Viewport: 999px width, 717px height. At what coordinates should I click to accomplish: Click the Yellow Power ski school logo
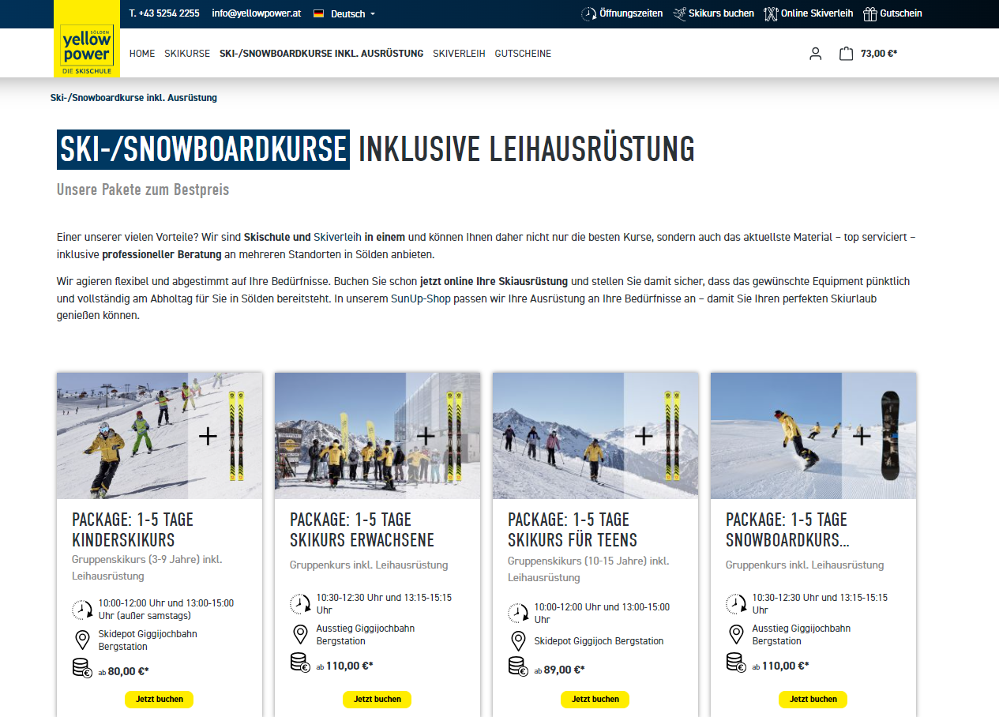pyautogui.click(x=87, y=49)
